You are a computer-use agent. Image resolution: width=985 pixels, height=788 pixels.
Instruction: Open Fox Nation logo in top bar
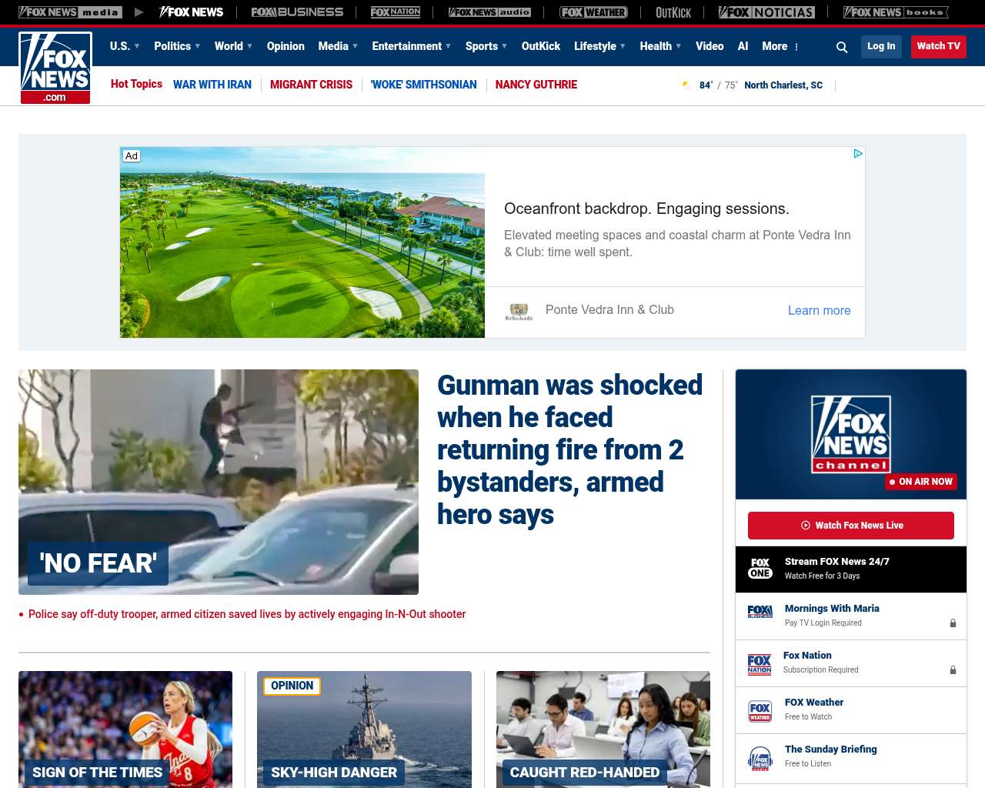click(396, 12)
